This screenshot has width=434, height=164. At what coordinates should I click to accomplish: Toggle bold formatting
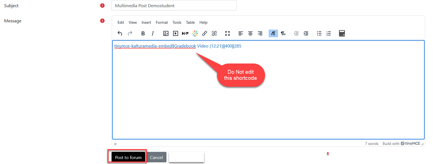click(x=143, y=33)
